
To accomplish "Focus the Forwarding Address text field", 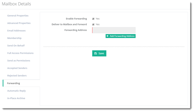I will (114, 30).
